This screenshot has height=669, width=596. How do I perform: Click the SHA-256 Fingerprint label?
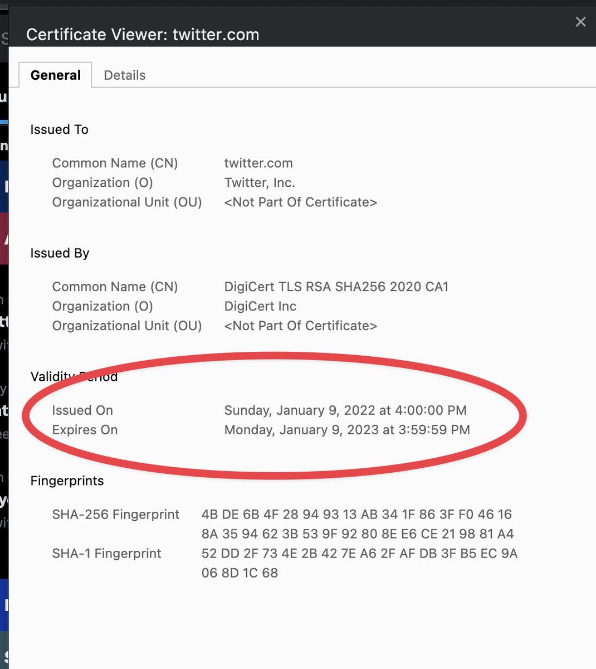click(x=116, y=514)
